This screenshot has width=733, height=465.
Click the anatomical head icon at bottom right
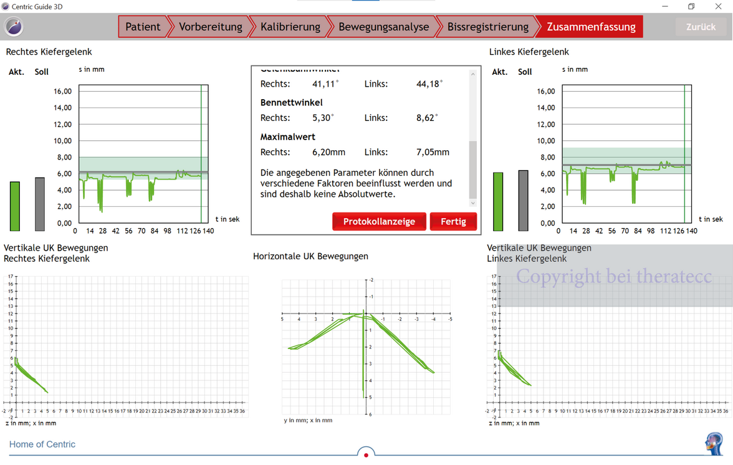pos(714,443)
